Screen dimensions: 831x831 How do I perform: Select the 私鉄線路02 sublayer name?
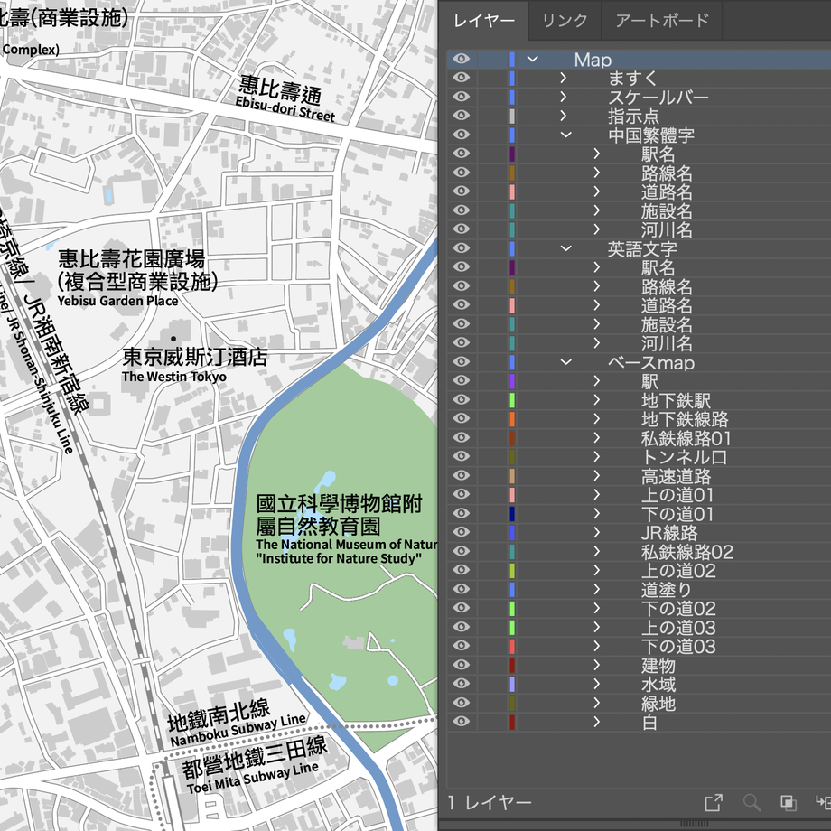[x=687, y=552]
